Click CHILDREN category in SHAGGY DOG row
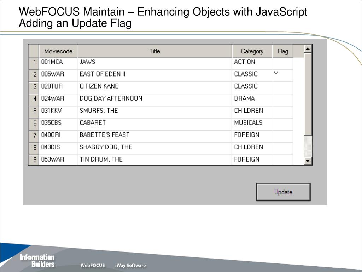 tap(252, 149)
